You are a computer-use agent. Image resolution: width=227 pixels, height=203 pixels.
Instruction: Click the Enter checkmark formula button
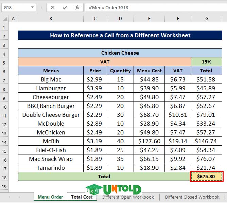[x=65, y=7]
